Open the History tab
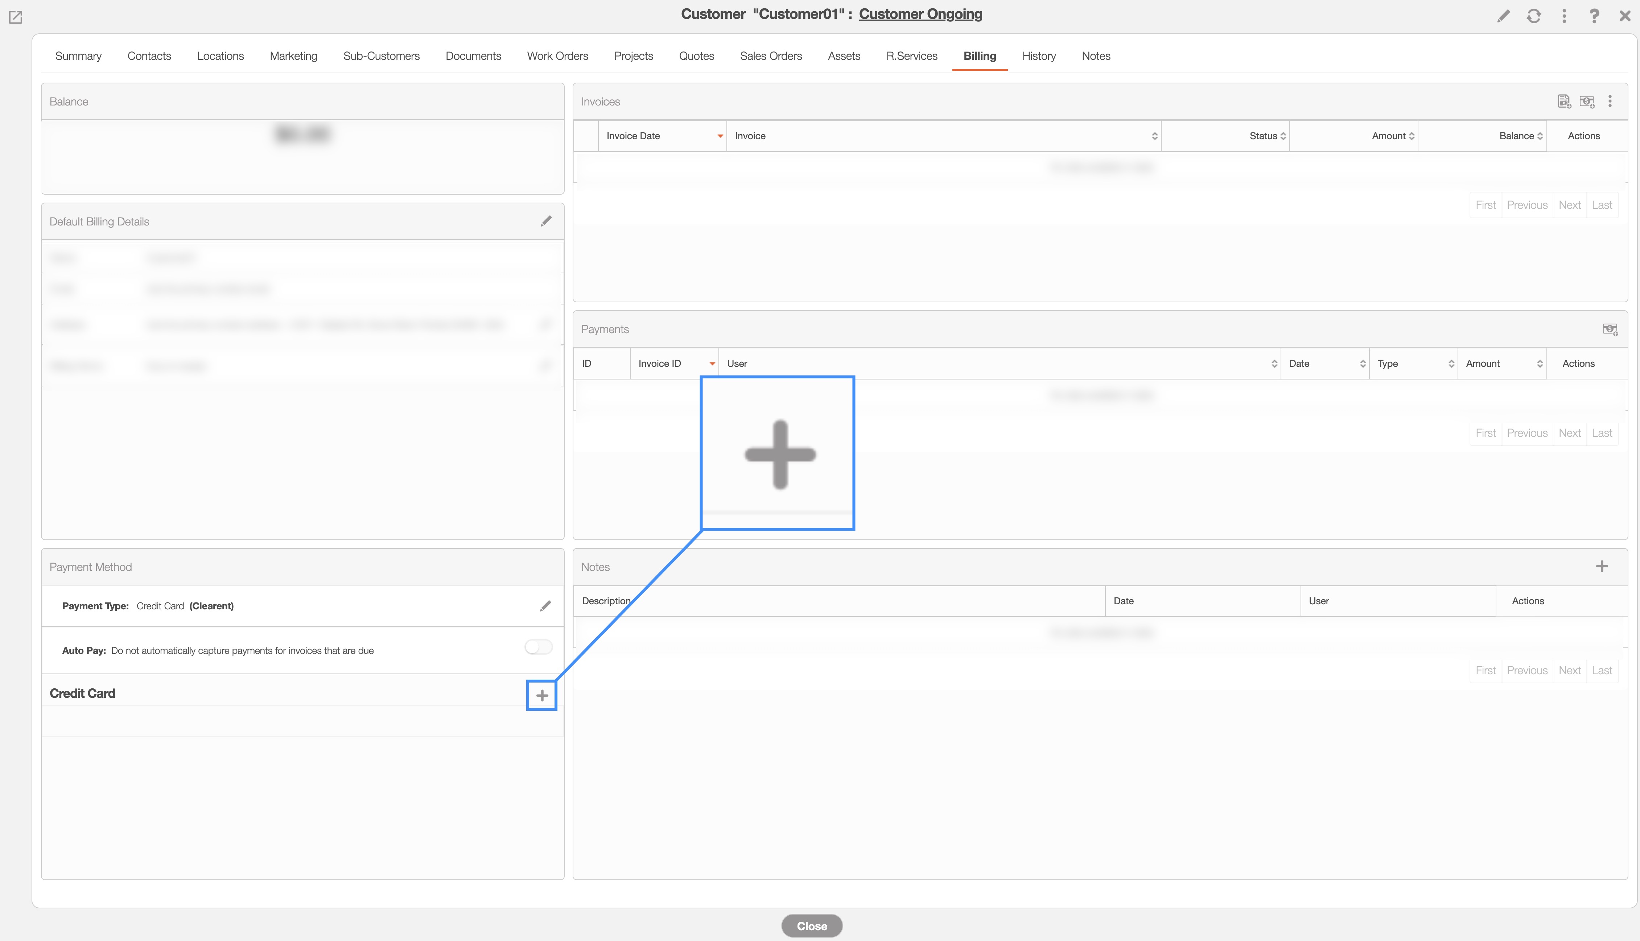Image resolution: width=1640 pixels, height=941 pixels. [x=1039, y=56]
